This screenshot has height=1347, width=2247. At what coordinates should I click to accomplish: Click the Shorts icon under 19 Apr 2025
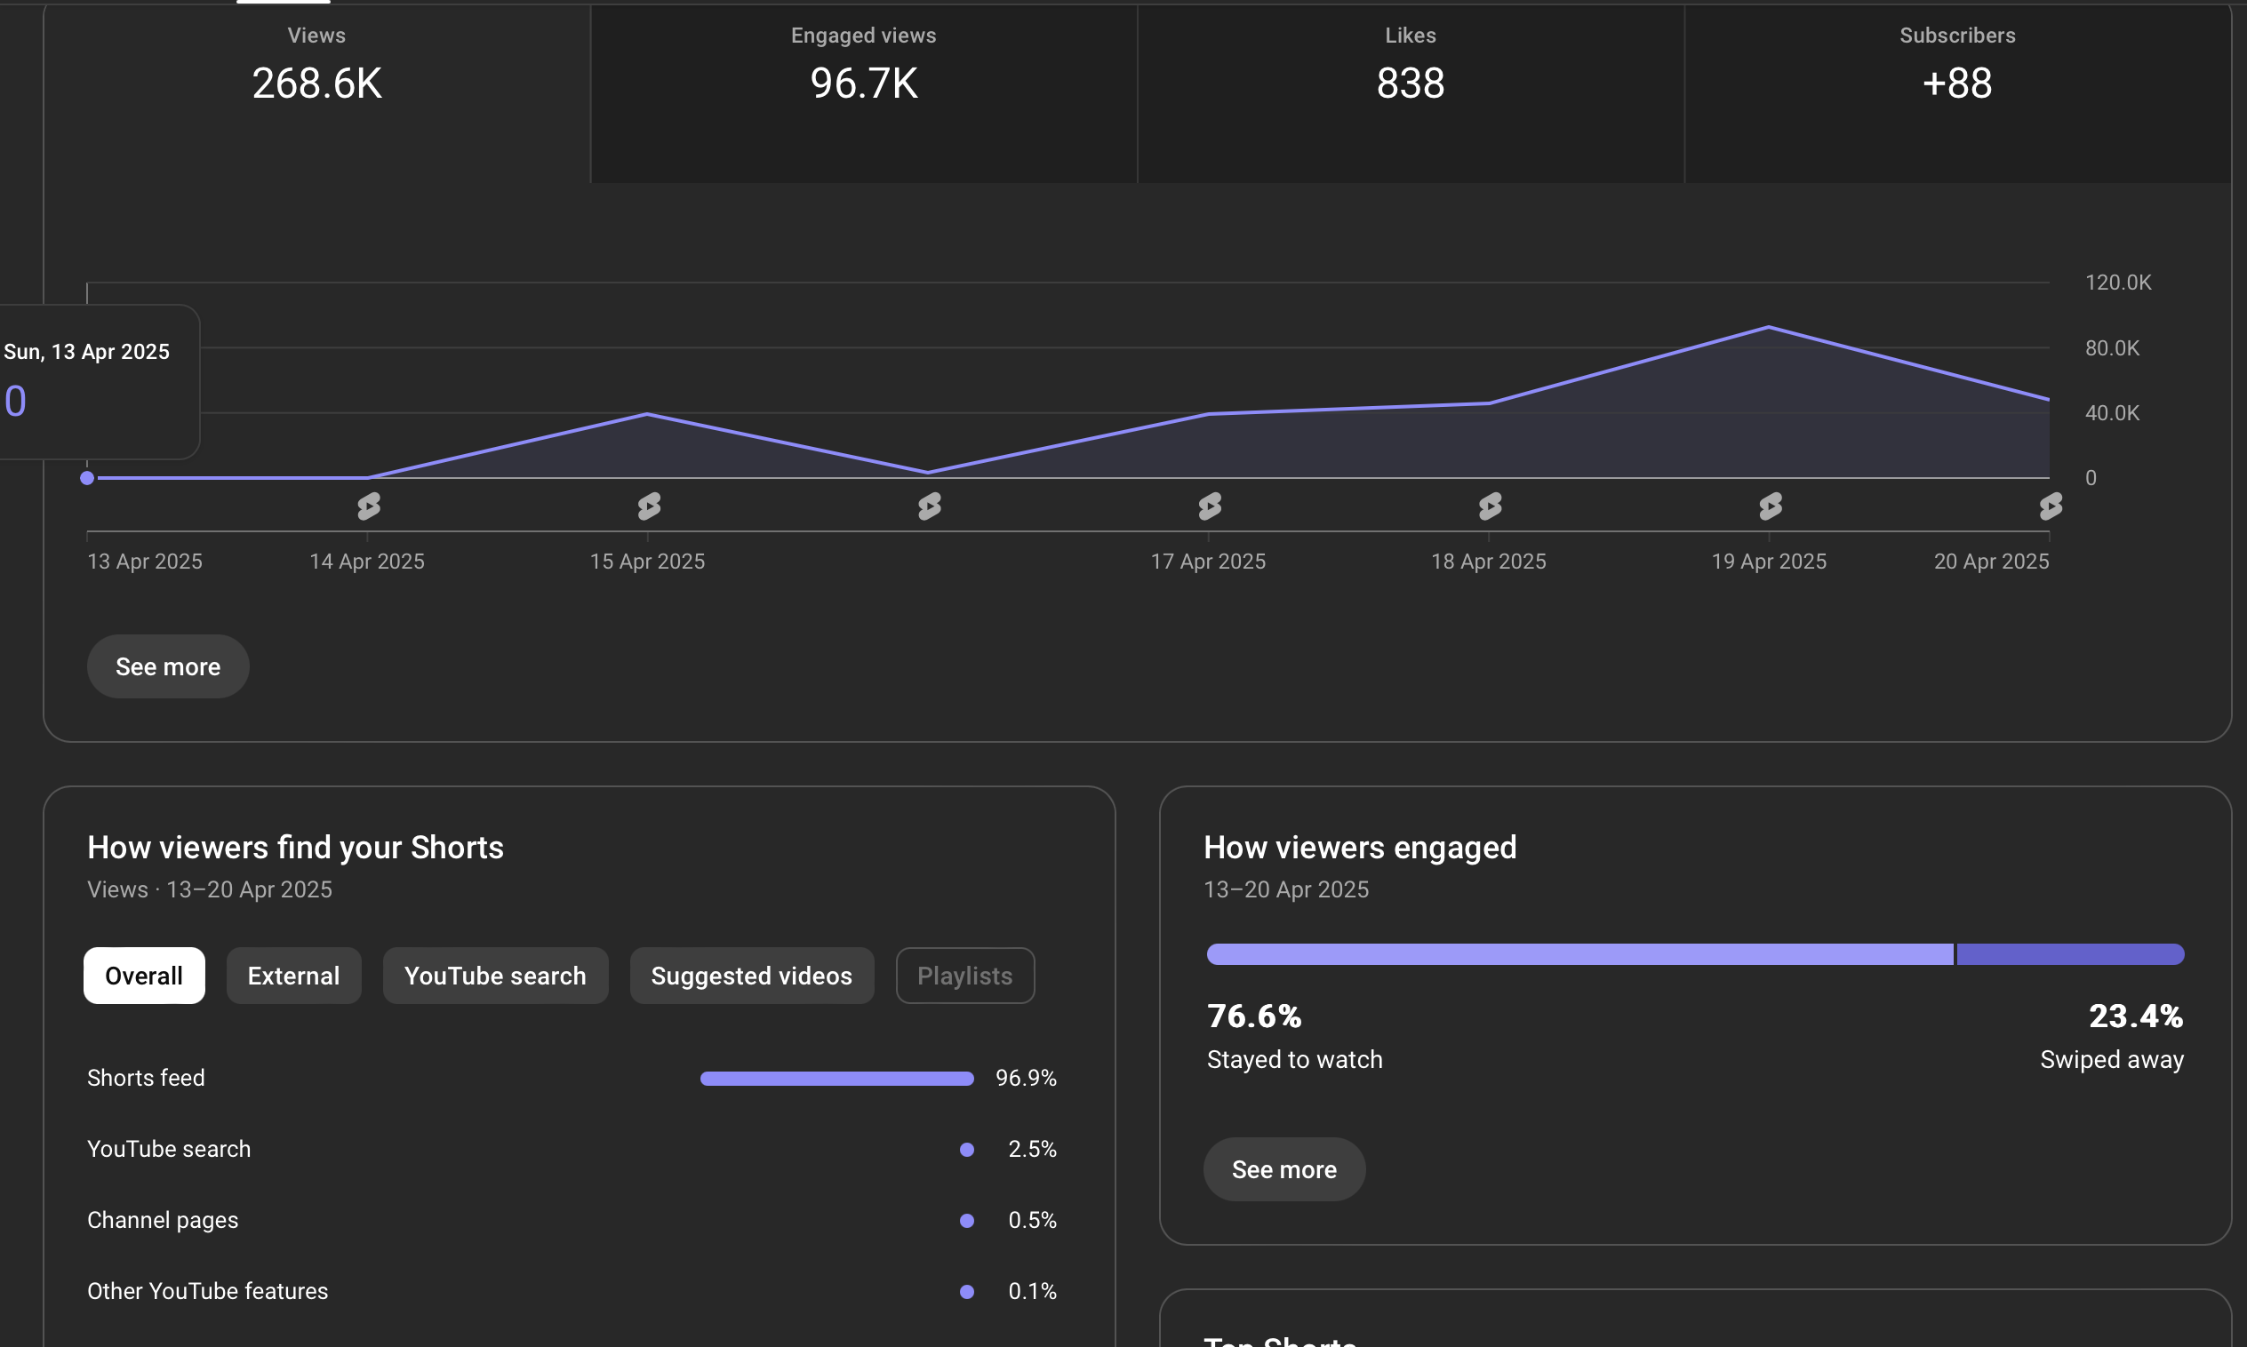coord(1770,506)
